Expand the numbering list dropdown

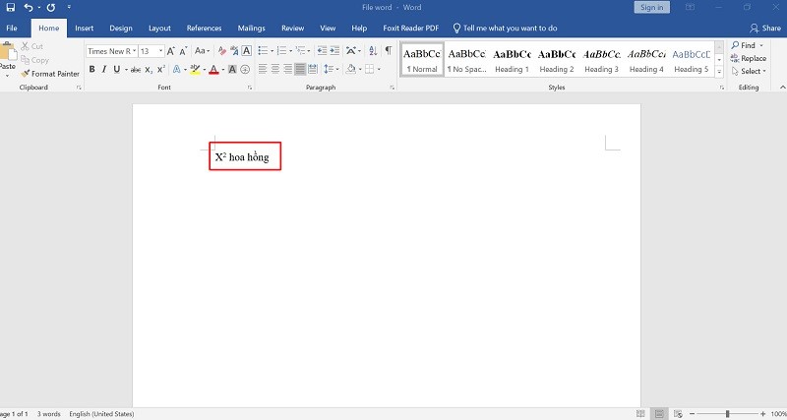coord(291,51)
